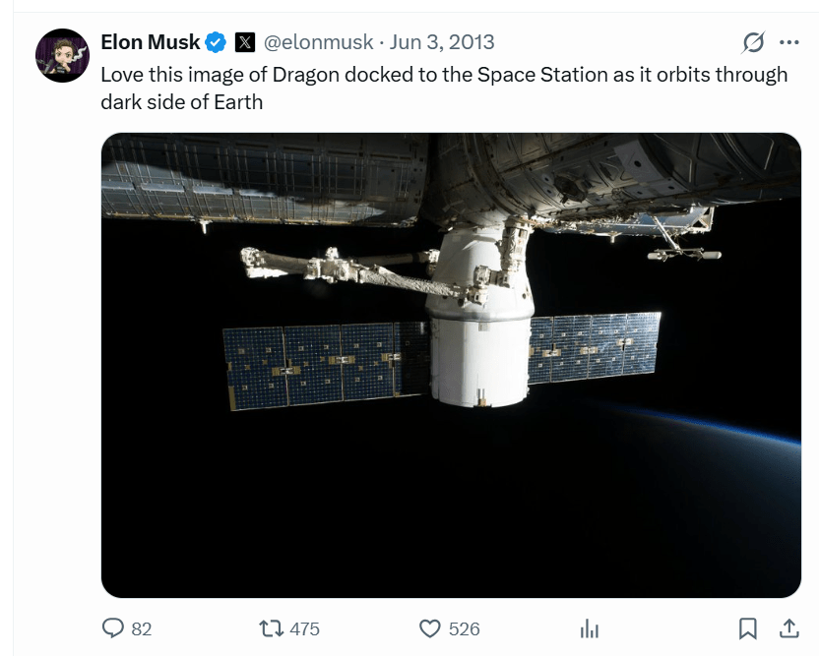Open Grok explain-this-post icon
The height and width of the screenshot is (656, 819).
click(x=753, y=42)
